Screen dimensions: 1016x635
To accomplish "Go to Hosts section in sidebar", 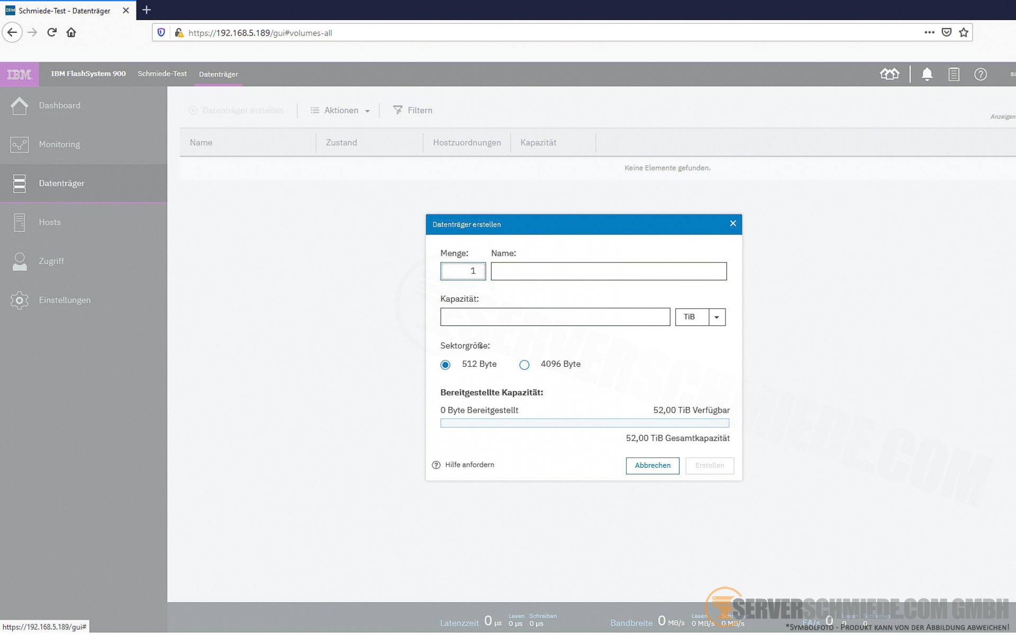I will click(x=50, y=222).
